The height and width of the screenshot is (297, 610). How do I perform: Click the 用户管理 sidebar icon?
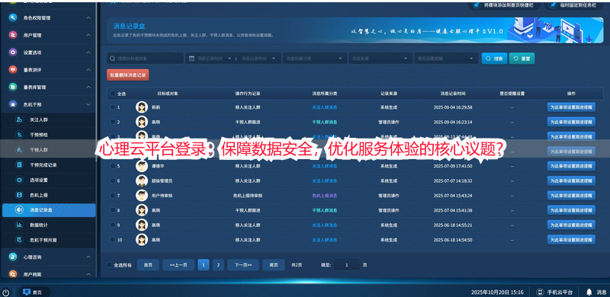coord(13,35)
